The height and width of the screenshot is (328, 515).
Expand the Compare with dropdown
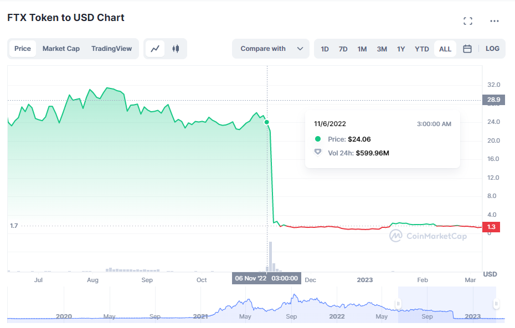pyautogui.click(x=271, y=49)
